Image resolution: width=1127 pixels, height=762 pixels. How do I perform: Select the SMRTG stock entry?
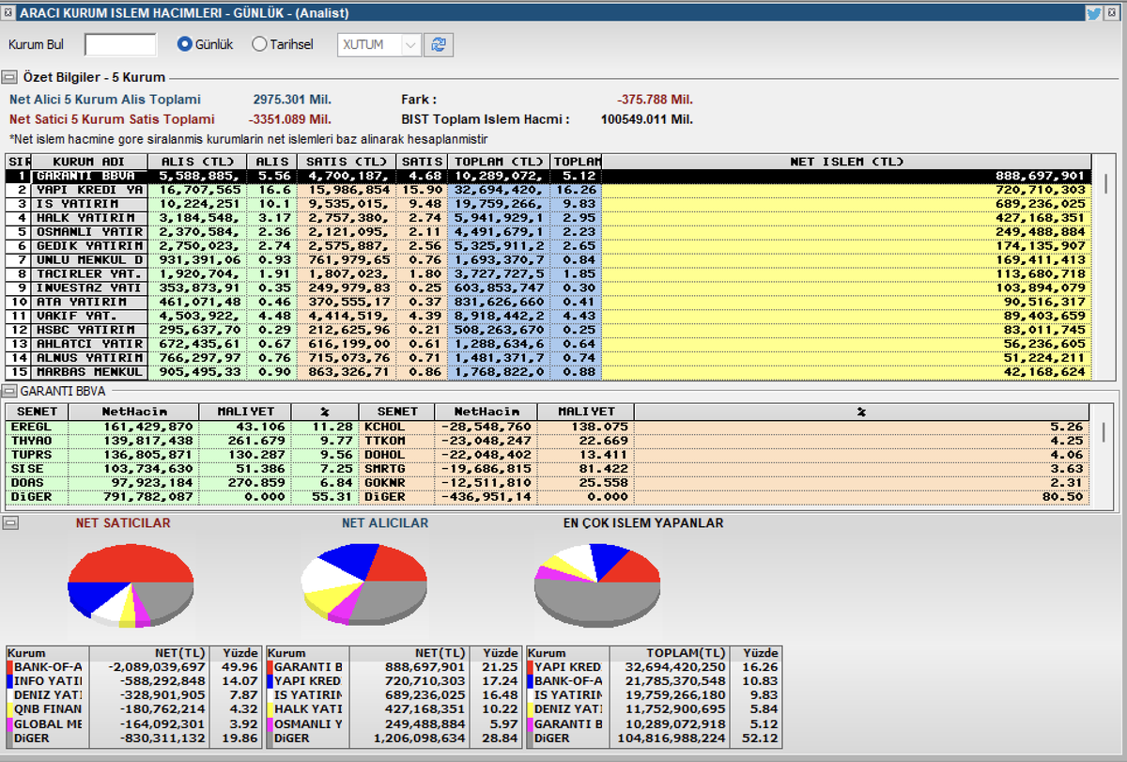coord(724,469)
